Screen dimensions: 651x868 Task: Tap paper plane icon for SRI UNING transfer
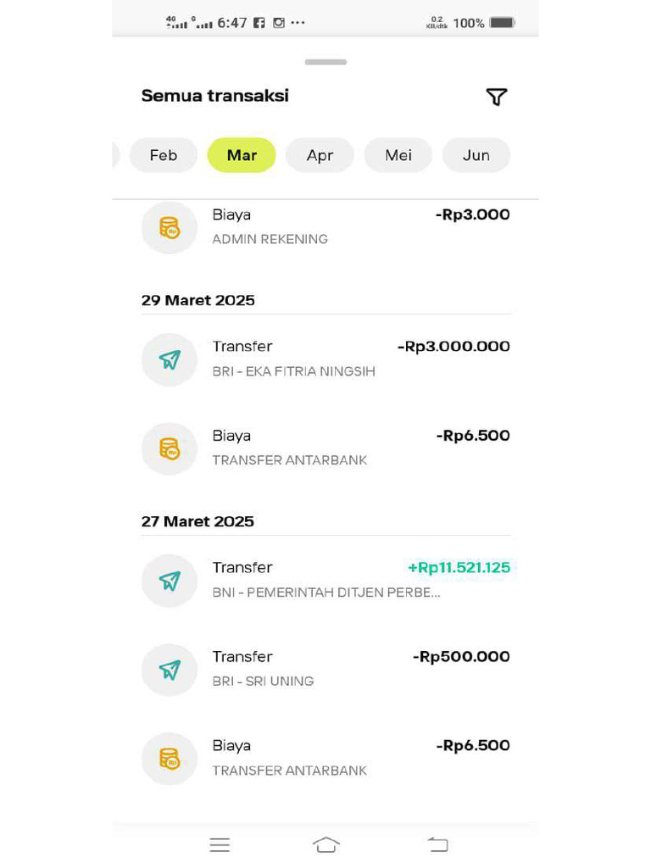point(170,670)
